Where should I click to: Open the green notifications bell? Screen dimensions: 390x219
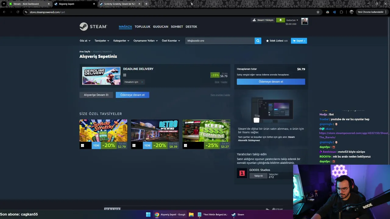click(x=281, y=20)
